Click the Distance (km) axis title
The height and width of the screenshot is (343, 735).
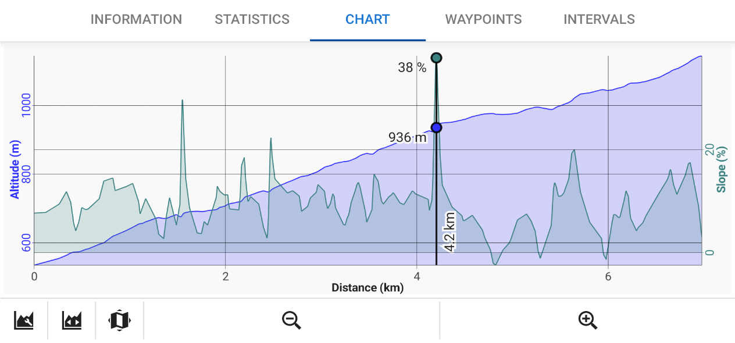(x=367, y=287)
